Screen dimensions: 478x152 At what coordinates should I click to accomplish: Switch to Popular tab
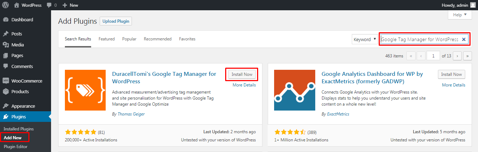pyautogui.click(x=129, y=39)
